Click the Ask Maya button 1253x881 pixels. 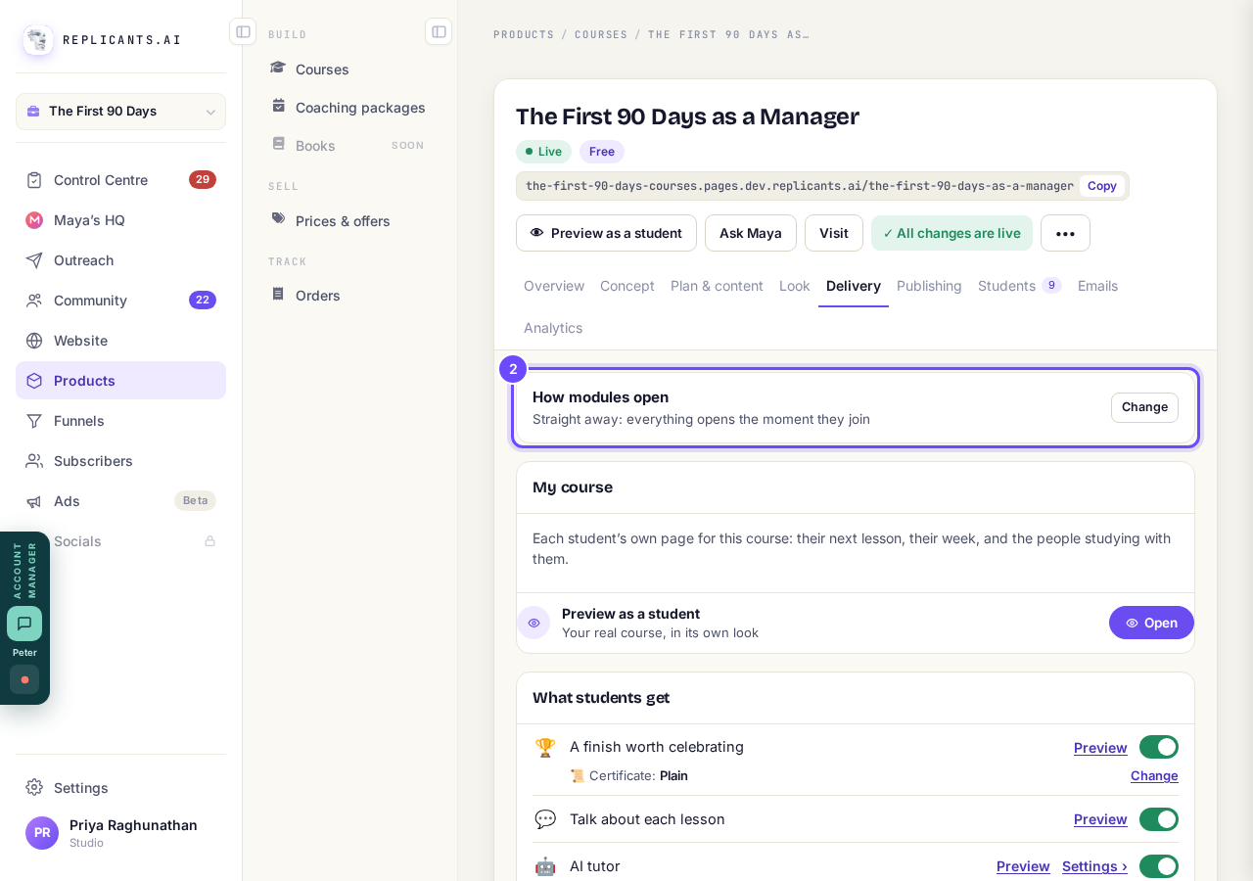coord(751,233)
